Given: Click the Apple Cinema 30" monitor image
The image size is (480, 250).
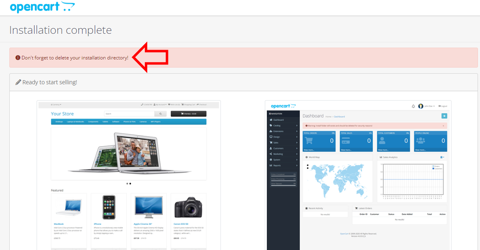Looking at the screenshot, I should pos(148,207).
